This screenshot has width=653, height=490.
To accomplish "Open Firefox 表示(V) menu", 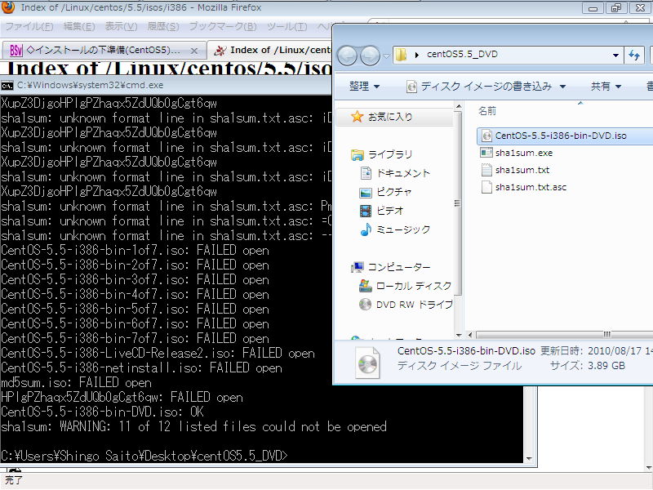I will (121, 27).
